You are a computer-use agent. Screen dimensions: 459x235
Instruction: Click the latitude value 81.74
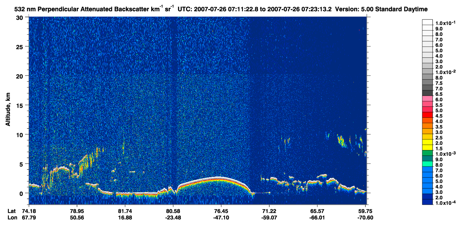(x=125, y=211)
